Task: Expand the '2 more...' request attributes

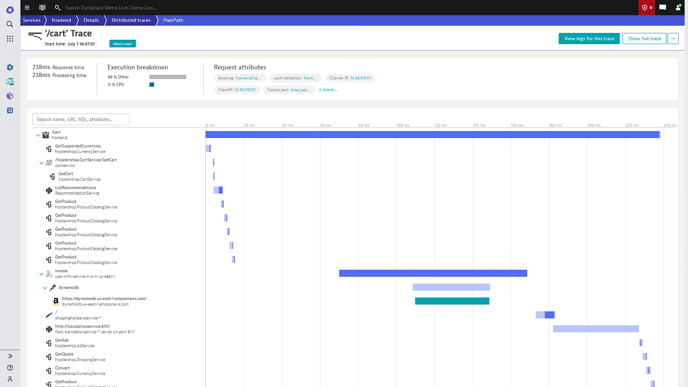Action: pos(328,90)
